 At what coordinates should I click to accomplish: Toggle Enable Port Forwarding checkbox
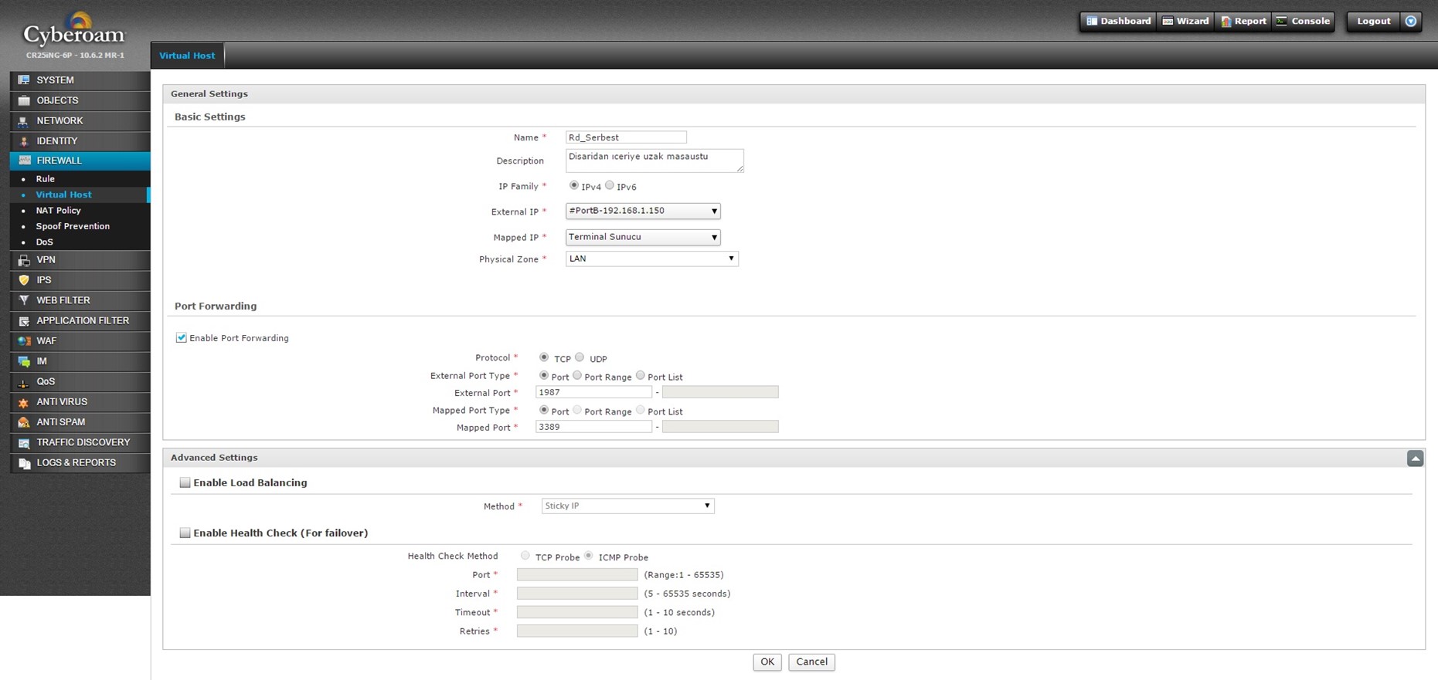pyautogui.click(x=182, y=338)
